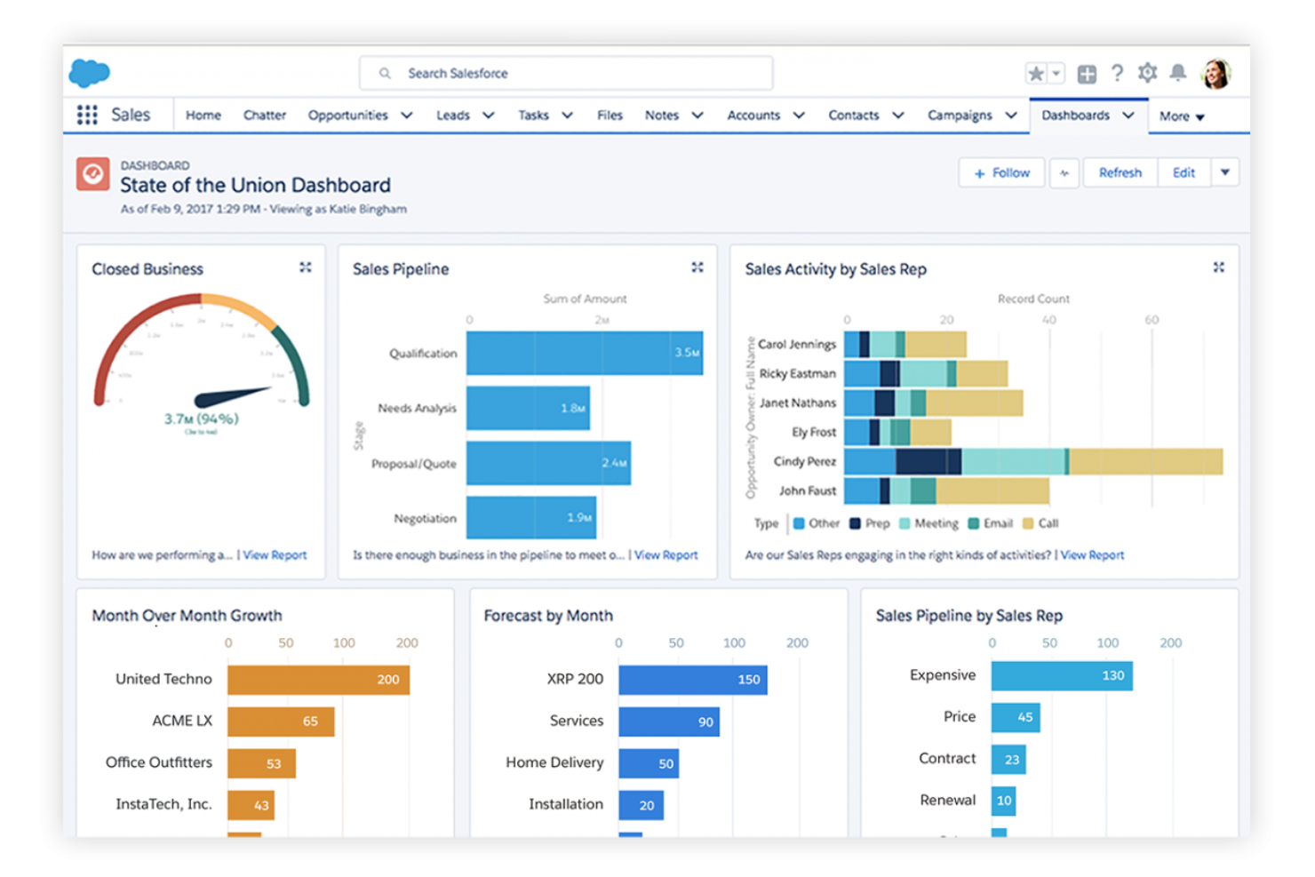Open the notifications bell

coord(1178,73)
